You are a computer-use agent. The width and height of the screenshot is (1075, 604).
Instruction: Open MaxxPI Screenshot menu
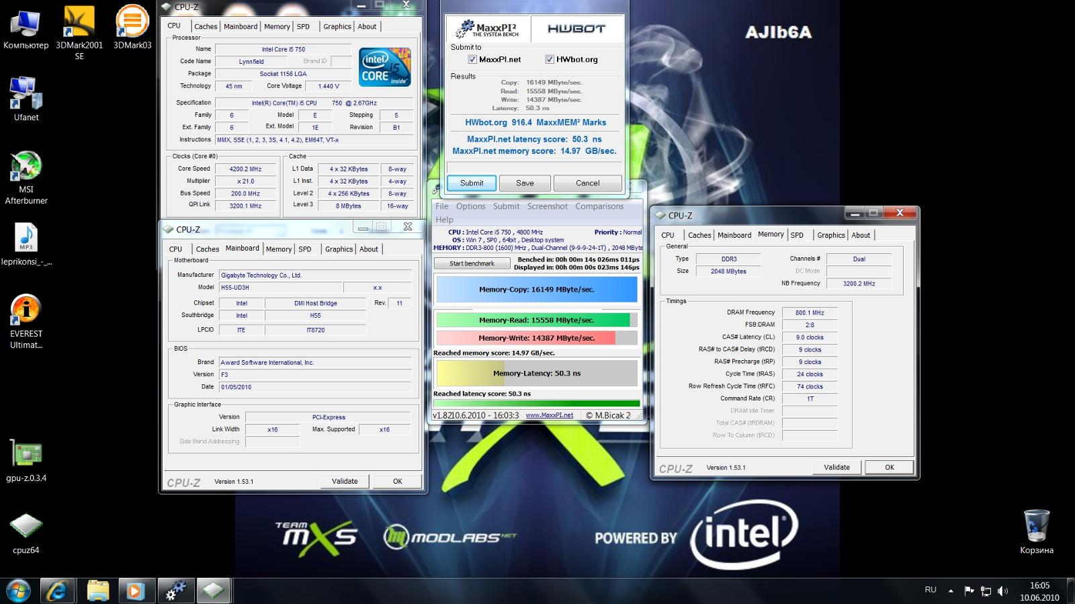point(547,206)
